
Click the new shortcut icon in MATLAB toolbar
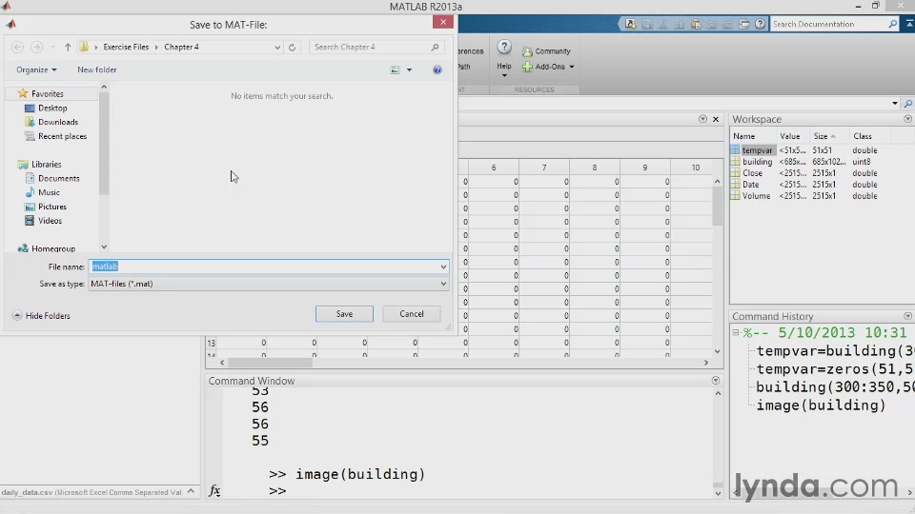[630, 24]
